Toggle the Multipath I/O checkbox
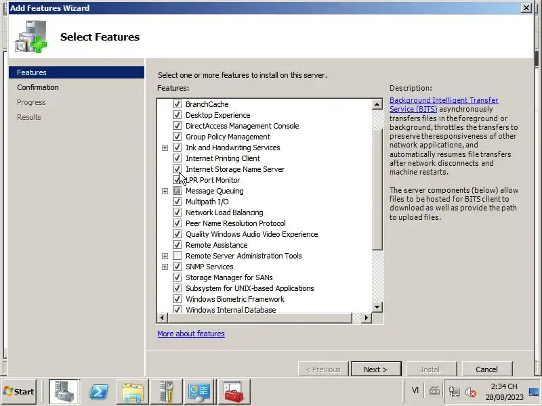 tap(177, 201)
